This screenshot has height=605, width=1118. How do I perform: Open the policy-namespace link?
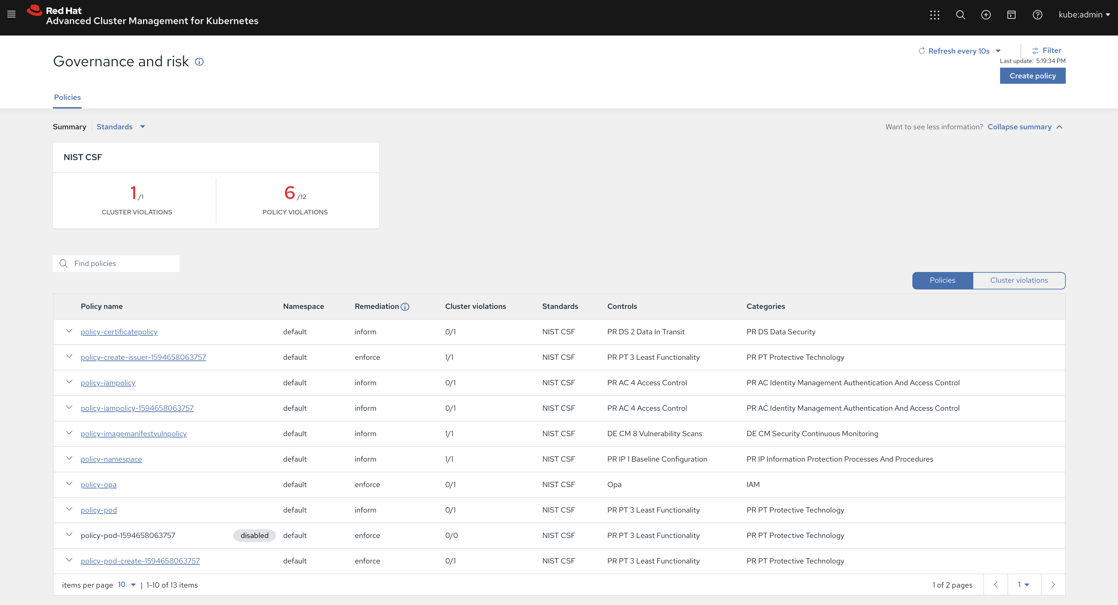111,459
